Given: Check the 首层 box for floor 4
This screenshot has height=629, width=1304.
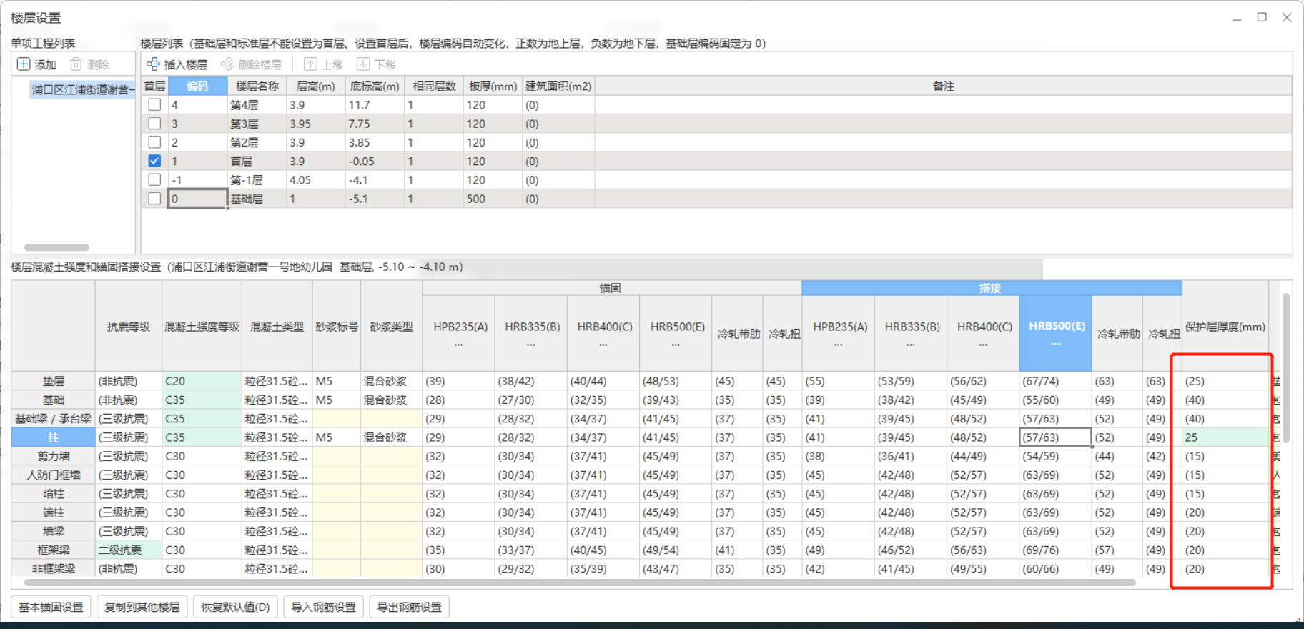Looking at the screenshot, I should [x=154, y=105].
